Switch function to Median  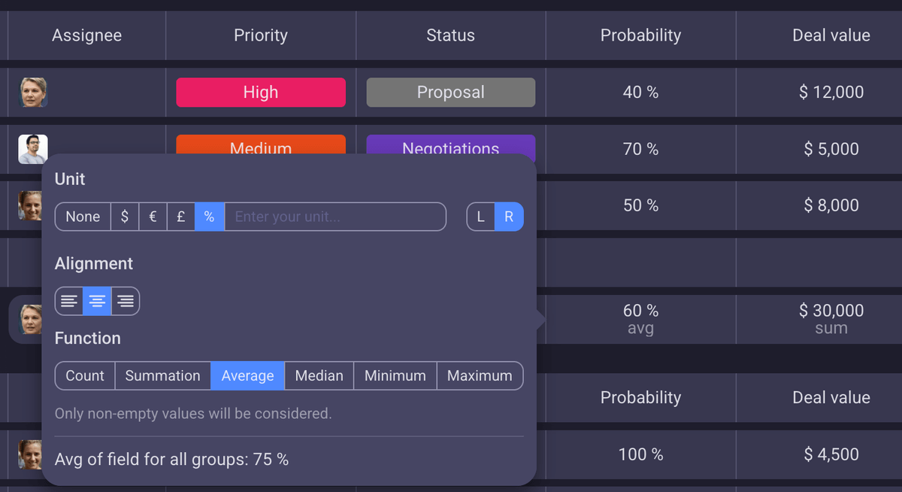point(319,375)
